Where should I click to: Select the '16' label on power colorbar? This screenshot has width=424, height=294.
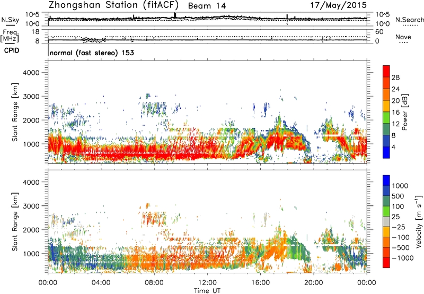tap(395, 113)
